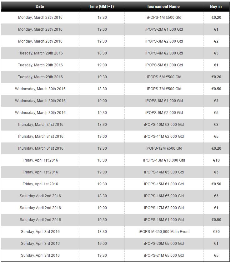The image size is (231, 263).
Task: Select iPOPS-2M €1,000 Gtd tournament
Action: [164, 29]
